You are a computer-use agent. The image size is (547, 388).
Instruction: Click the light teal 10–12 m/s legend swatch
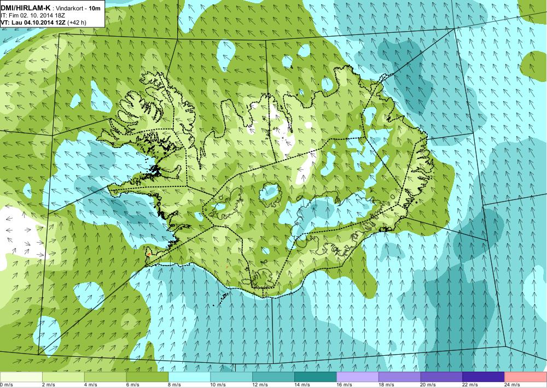click(231, 377)
